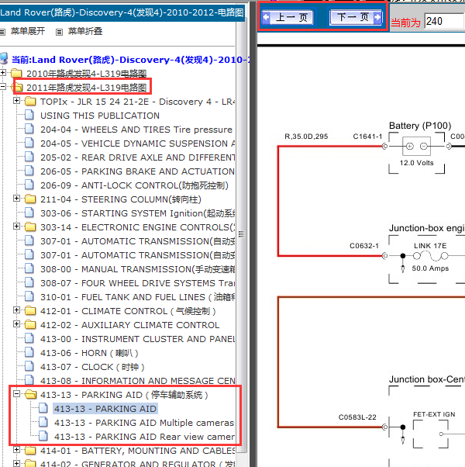
Task: Open 205-02 REAR DRIVE AXLE document
Action: point(137,157)
